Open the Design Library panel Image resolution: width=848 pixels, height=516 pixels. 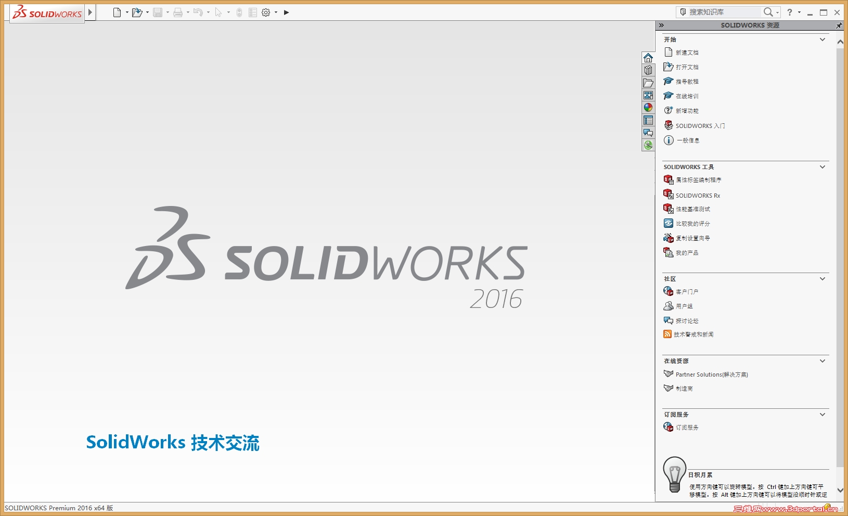[x=648, y=70]
